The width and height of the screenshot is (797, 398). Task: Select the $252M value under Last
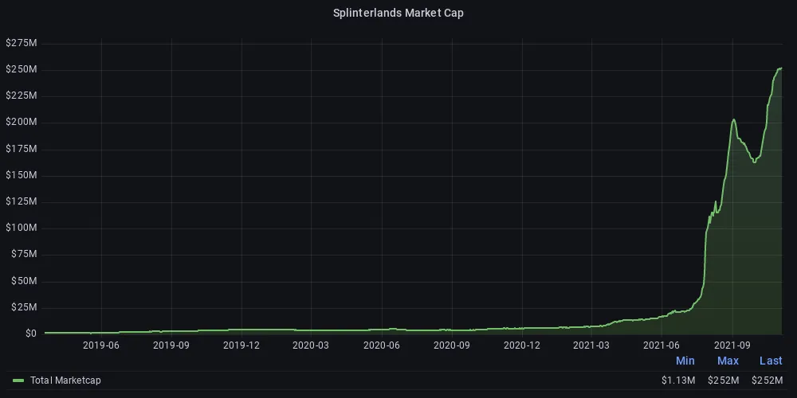pyautogui.click(x=767, y=380)
